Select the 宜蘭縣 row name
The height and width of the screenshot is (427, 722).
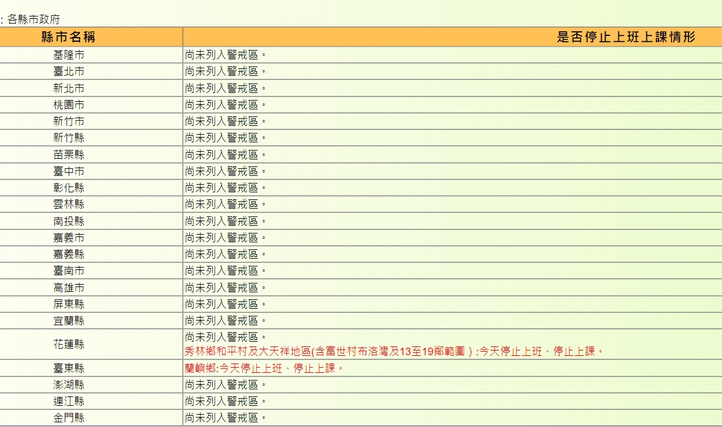[x=69, y=321]
